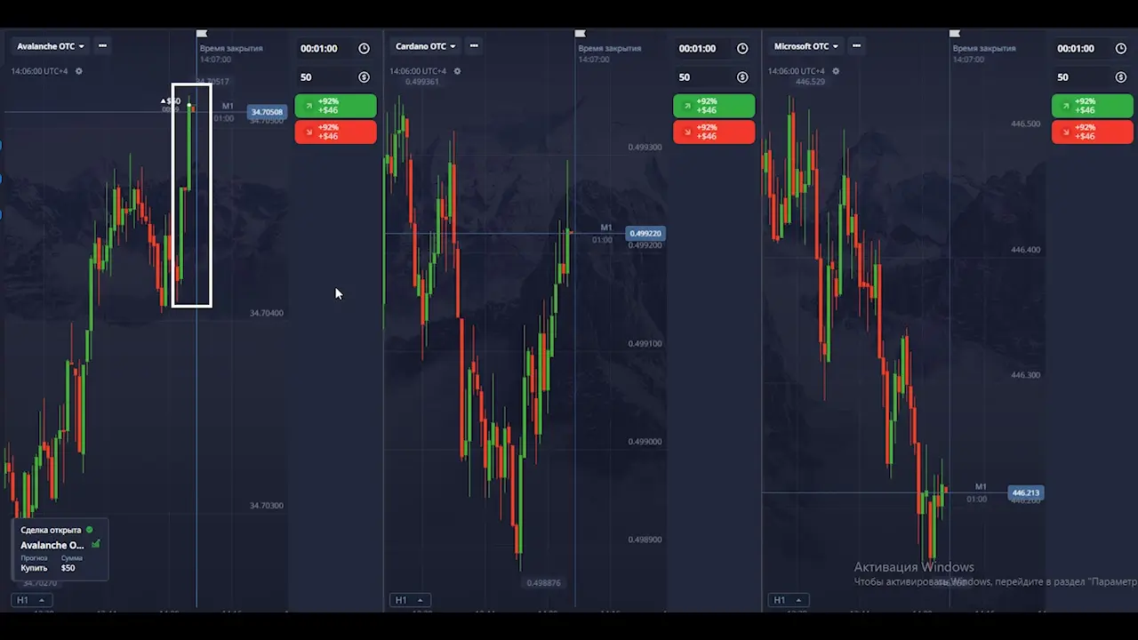
Task: Click the closing time flag marker on the Cardano chart
Action: click(x=580, y=34)
